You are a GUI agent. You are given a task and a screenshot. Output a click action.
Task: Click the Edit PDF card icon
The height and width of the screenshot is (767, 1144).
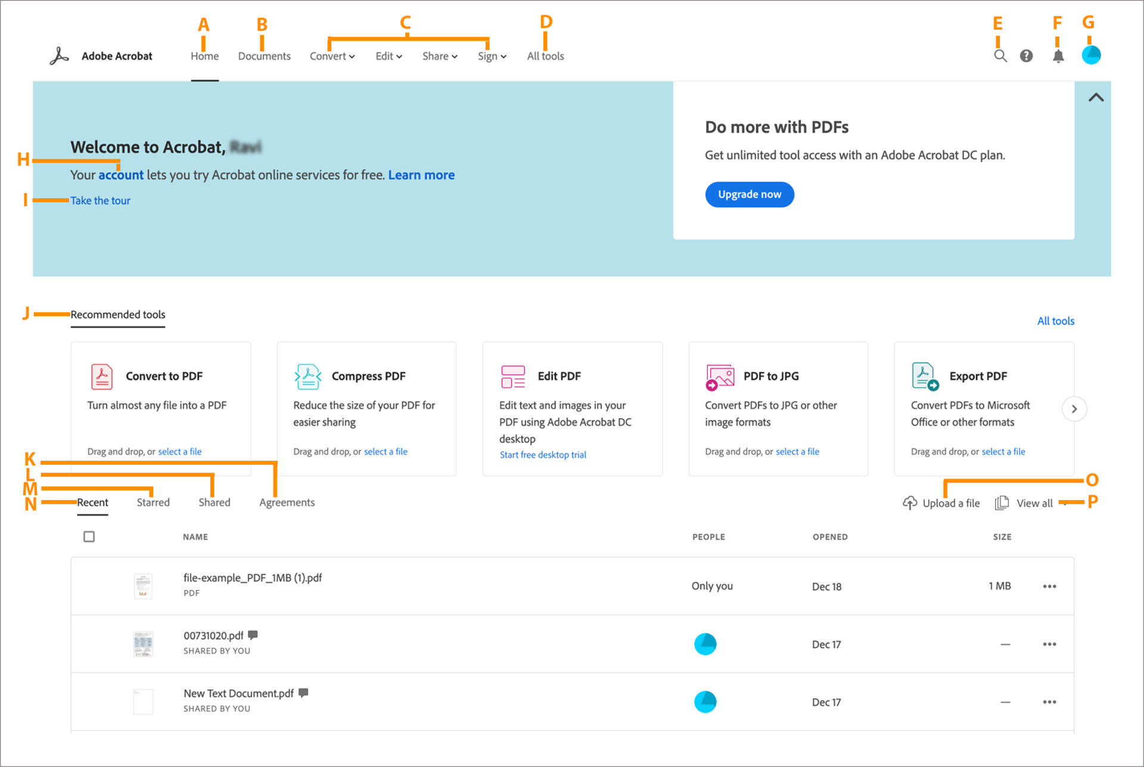[513, 377]
